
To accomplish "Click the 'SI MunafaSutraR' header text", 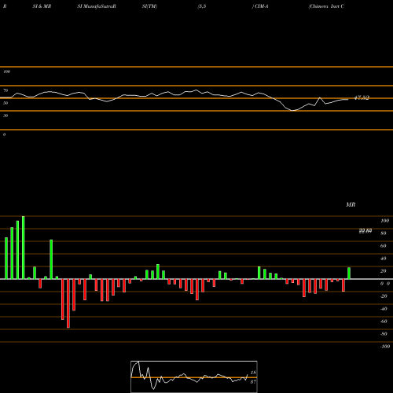I will pyautogui.click(x=97, y=6).
